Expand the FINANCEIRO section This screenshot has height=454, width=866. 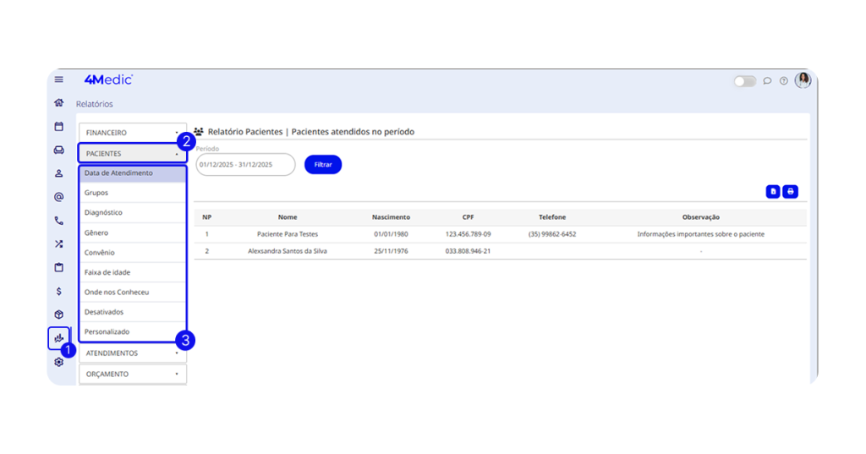coord(132,133)
